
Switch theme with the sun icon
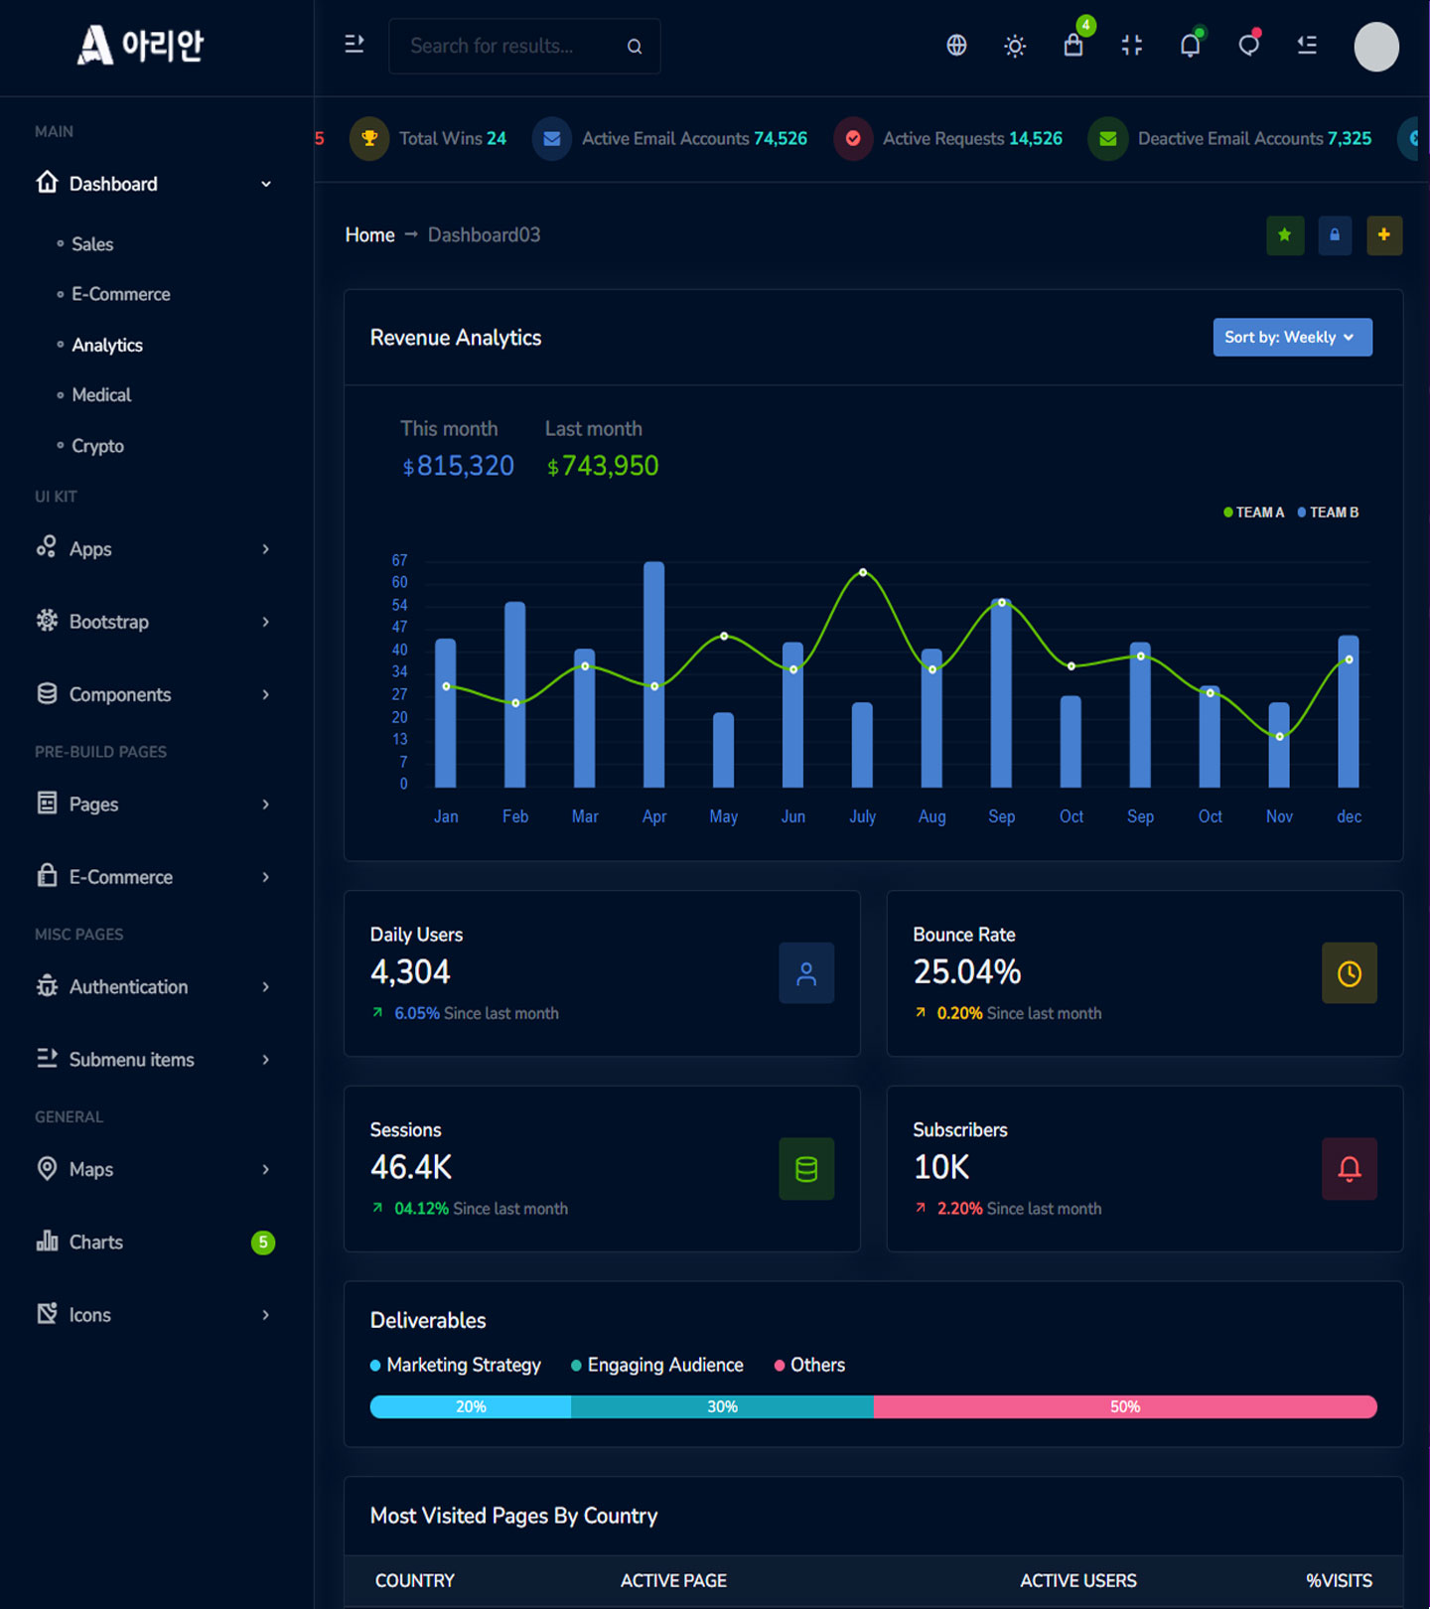[x=1015, y=46]
